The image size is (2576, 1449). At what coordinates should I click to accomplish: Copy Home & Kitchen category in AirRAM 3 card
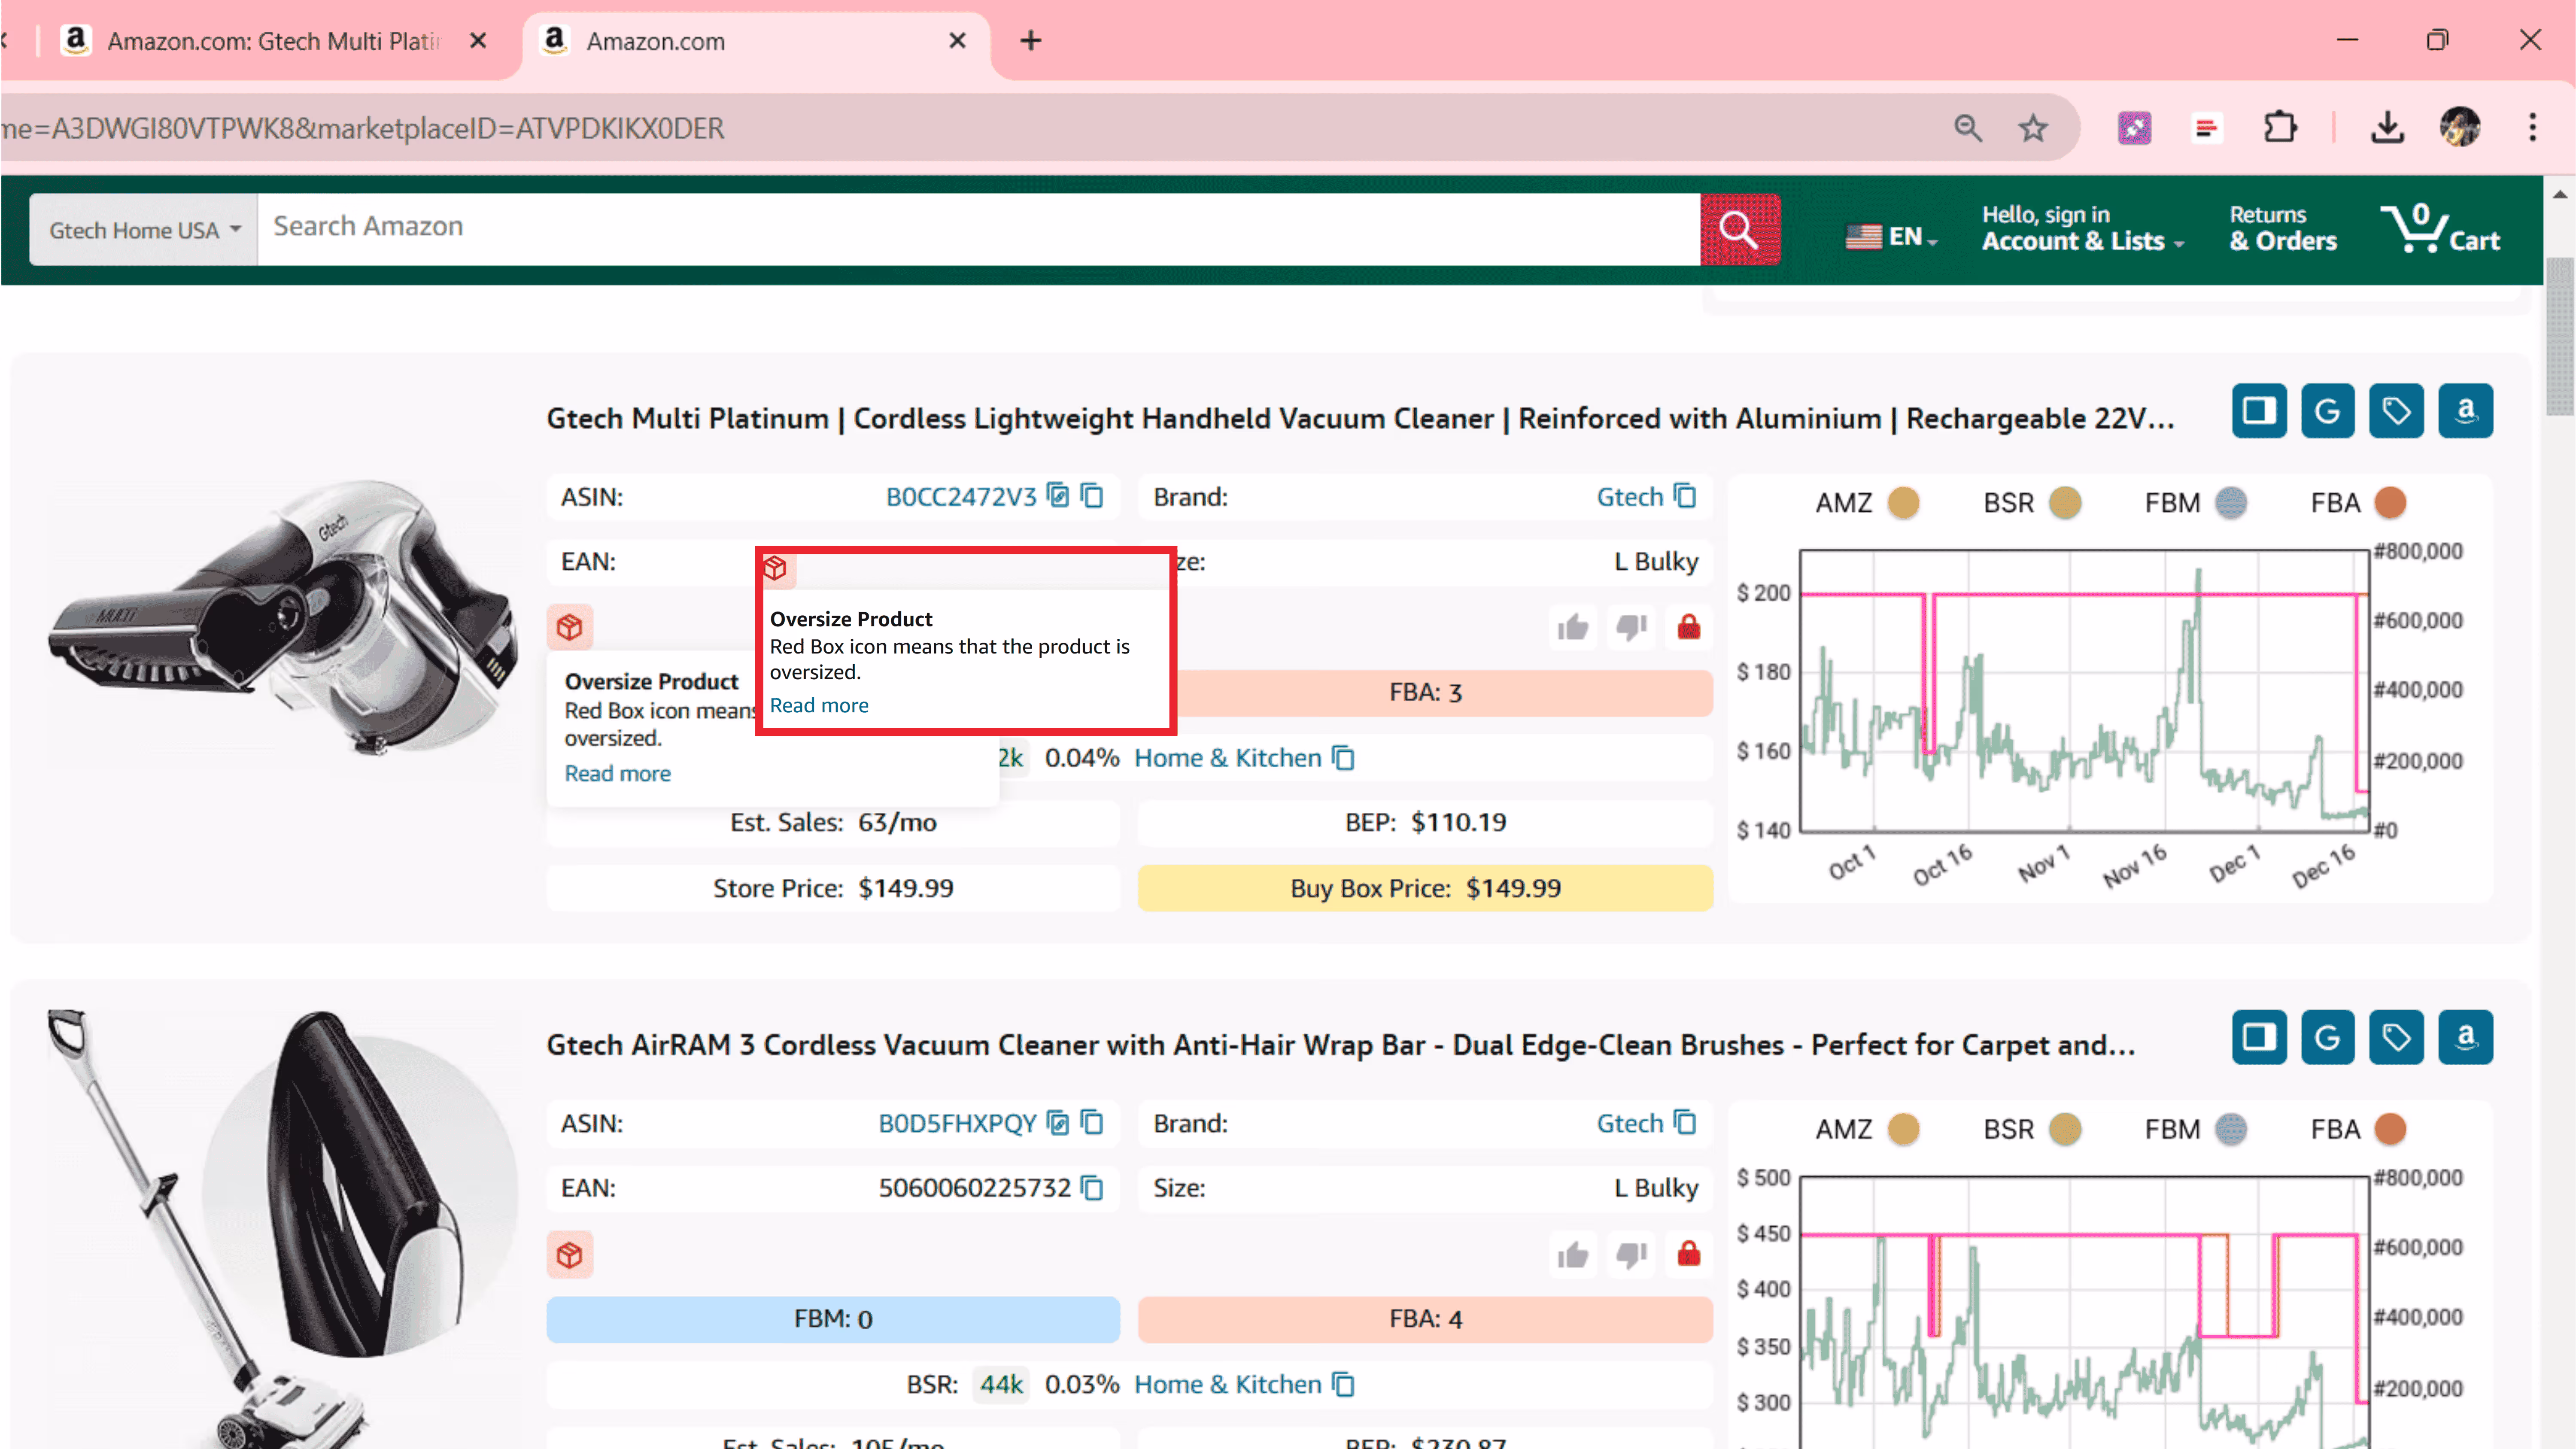point(1344,1385)
